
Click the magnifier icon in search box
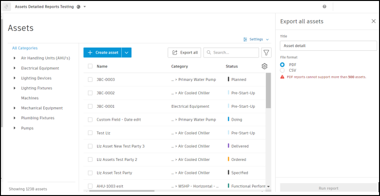(209, 53)
